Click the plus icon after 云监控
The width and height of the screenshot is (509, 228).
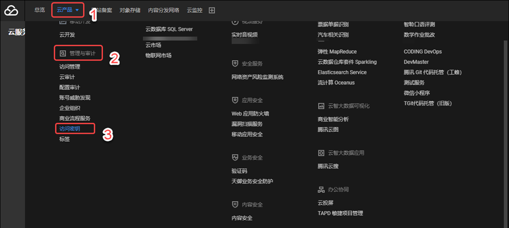coord(212,10)
